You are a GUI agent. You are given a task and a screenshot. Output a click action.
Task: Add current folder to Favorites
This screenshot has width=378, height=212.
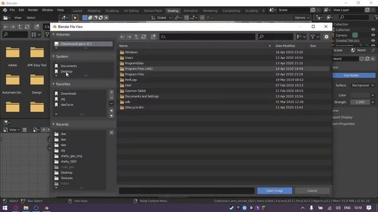click(112, 92)
